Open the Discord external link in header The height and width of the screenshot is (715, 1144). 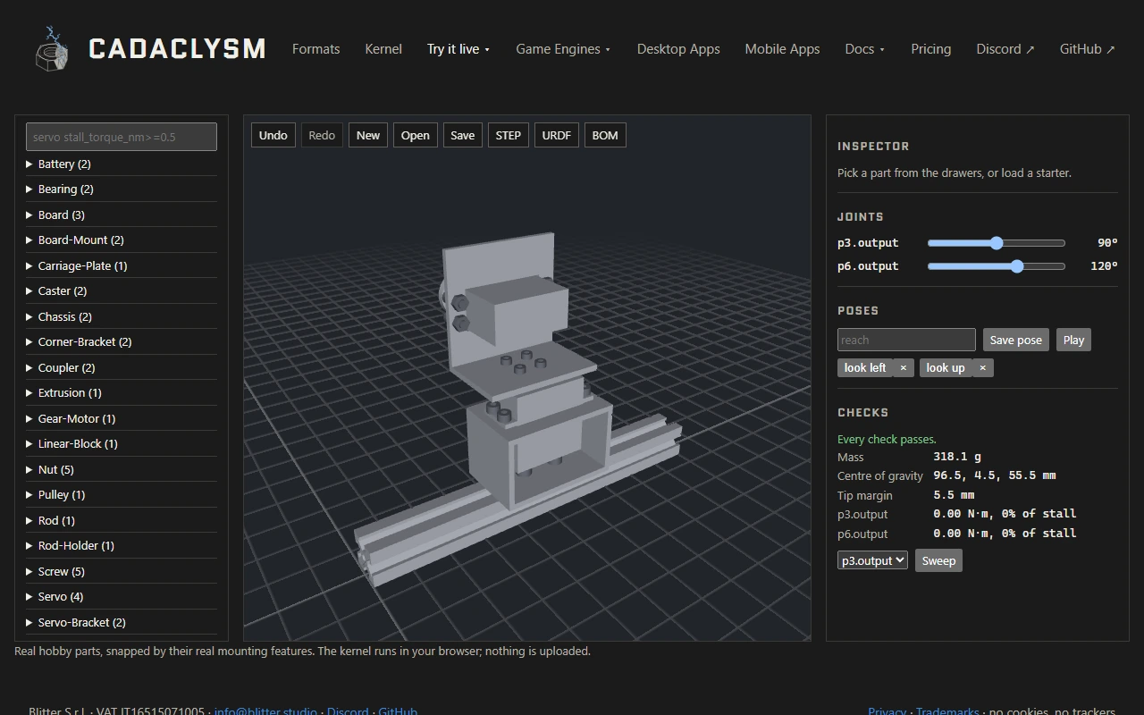point(1005,49)
